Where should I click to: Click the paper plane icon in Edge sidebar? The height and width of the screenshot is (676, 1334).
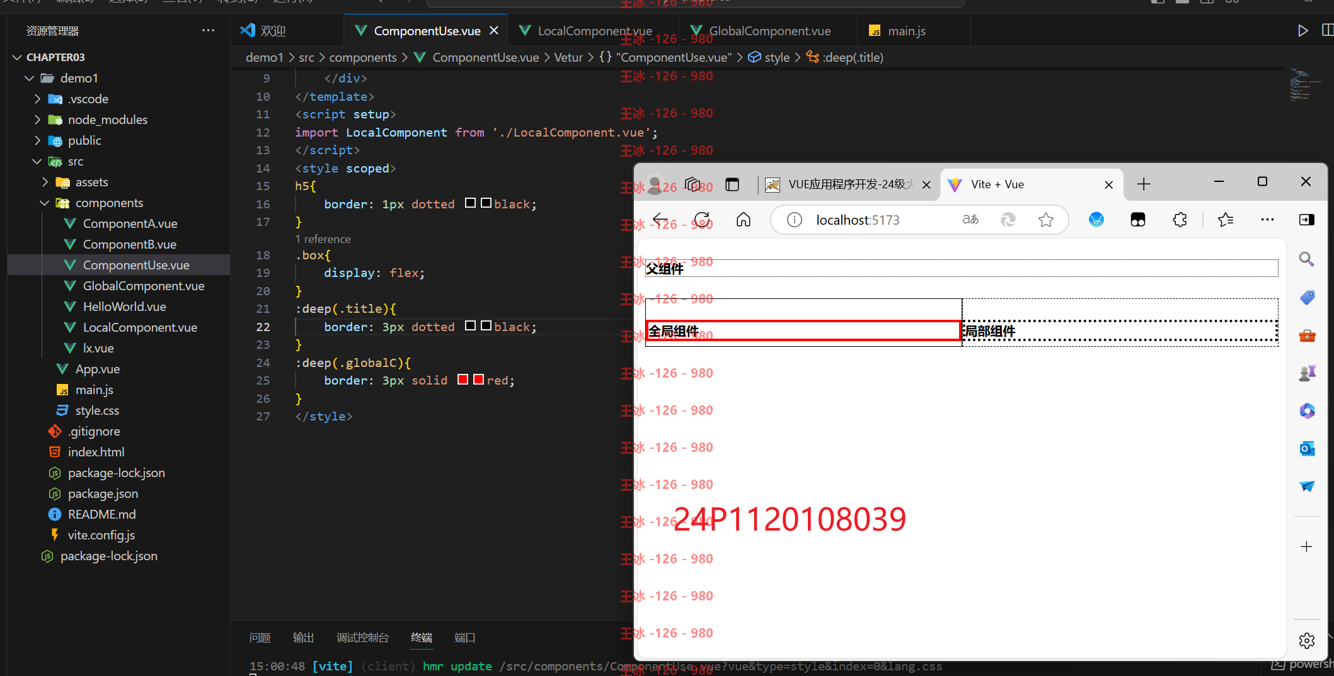coord(1307,486)
